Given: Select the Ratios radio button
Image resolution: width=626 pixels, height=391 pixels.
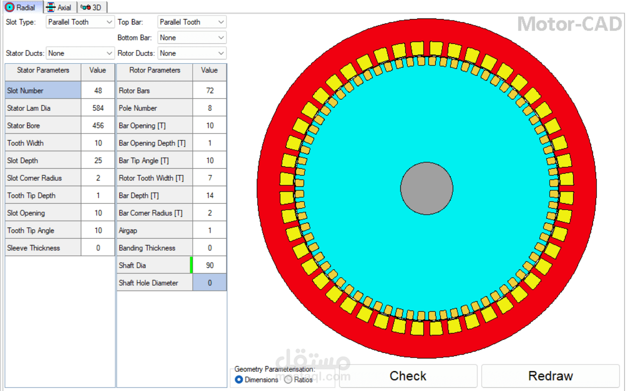Looking at the screenshot, I should (299, 380).
